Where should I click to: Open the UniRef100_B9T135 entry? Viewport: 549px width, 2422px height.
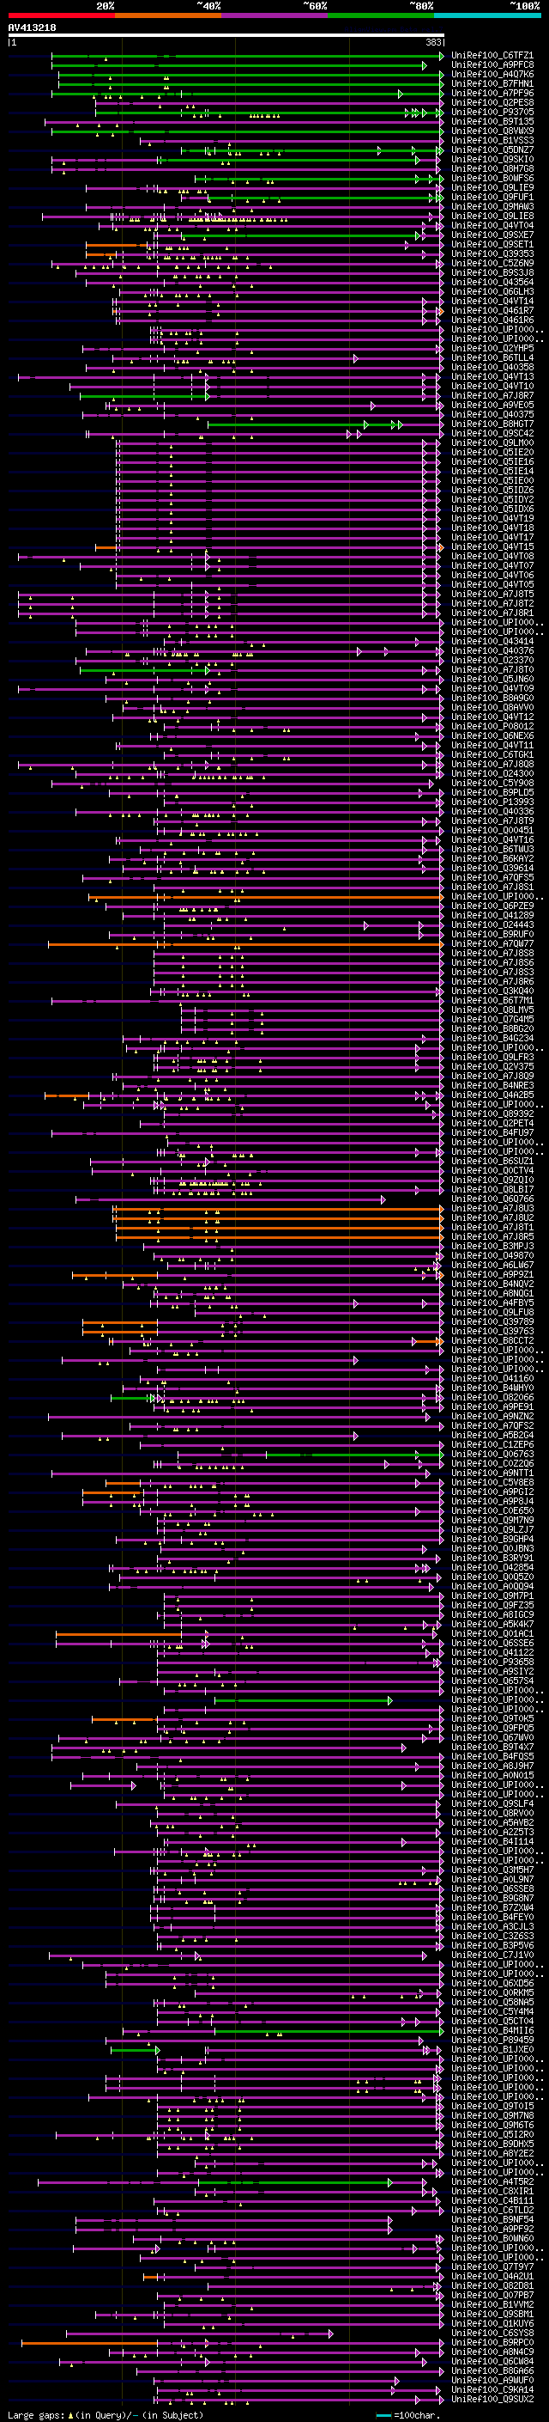tap(492, 121)
